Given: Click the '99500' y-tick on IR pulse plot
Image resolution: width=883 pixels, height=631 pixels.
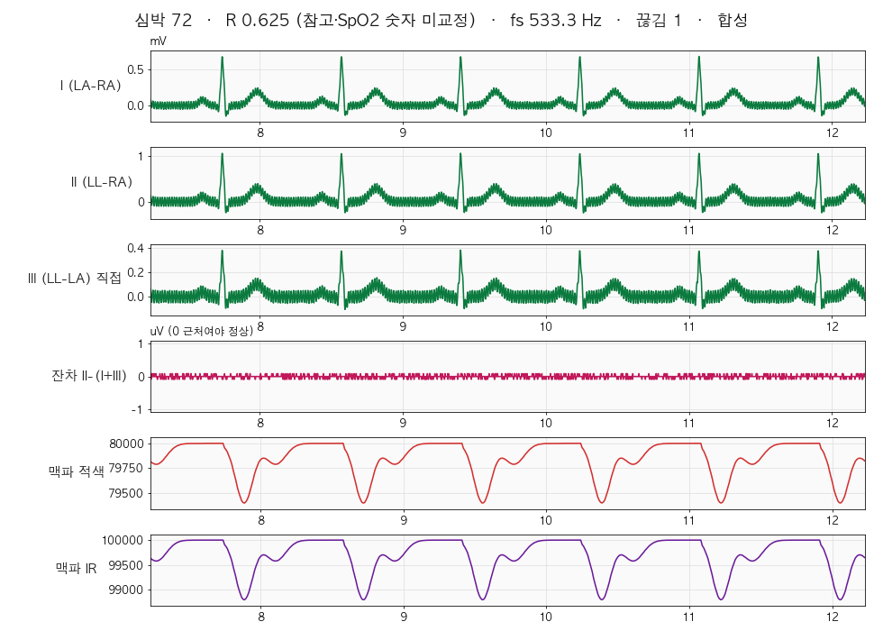Looking at the screenshot, I should coord(126,565).
